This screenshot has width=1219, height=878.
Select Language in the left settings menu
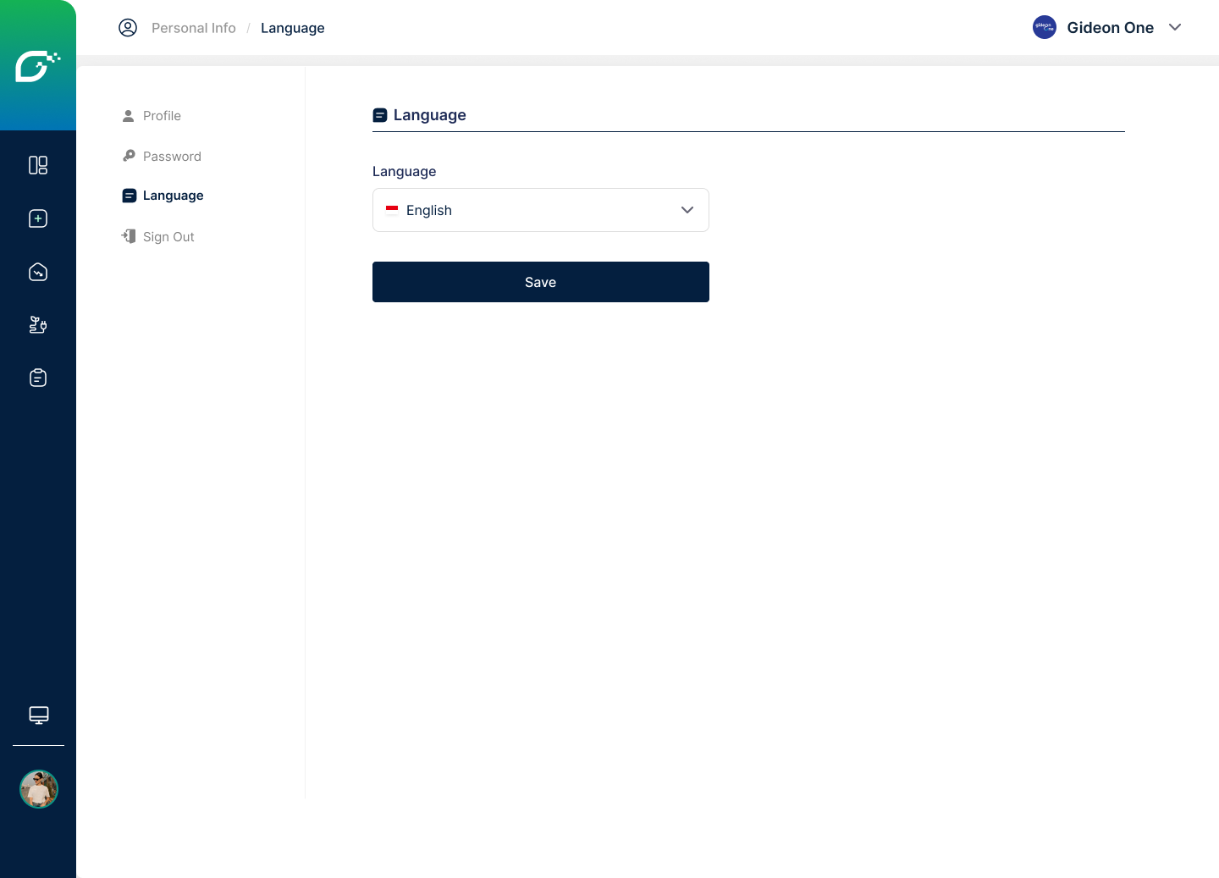coord(173,196)
